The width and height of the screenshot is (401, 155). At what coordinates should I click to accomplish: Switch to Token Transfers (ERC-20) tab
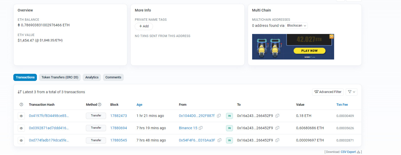point(60,77)
